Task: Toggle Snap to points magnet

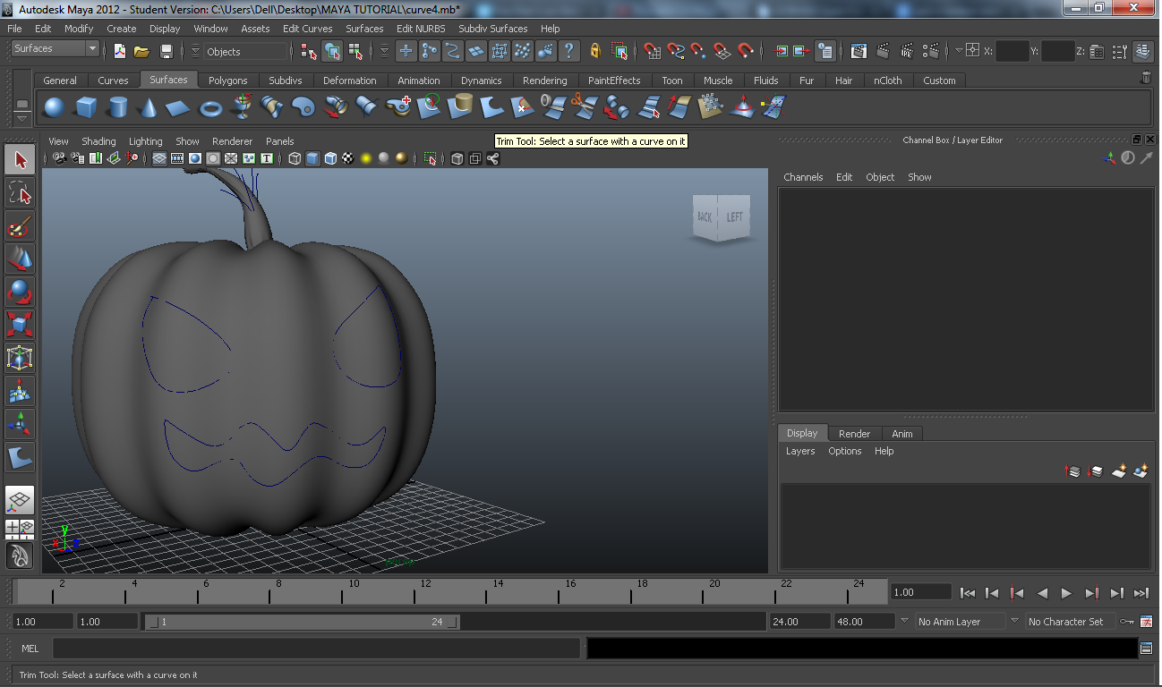Action: click(699, 51)
